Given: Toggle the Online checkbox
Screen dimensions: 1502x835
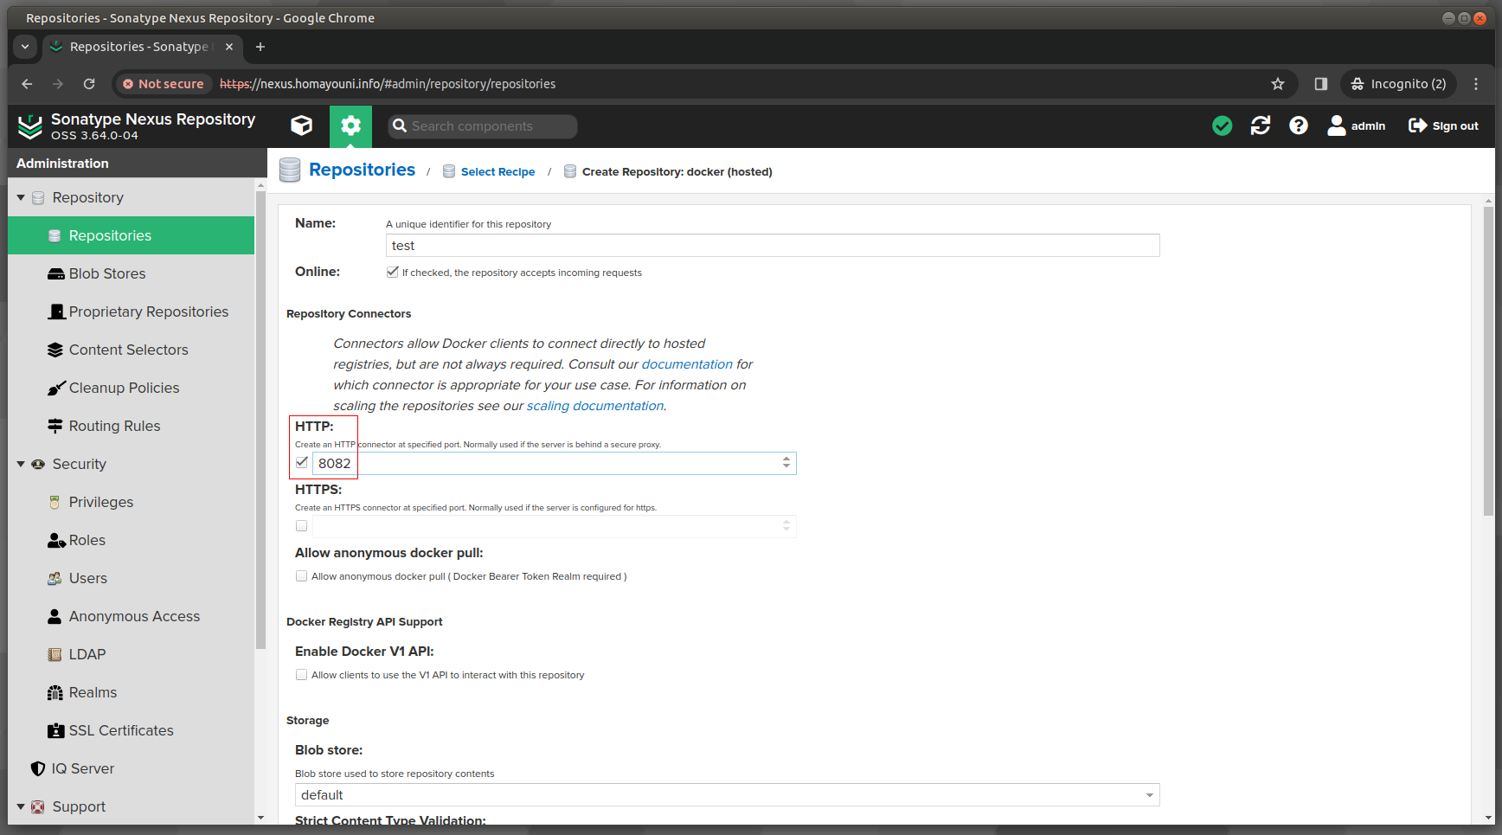Looking at the screenshot, I should pyautogui.click(x=392, y=272).
